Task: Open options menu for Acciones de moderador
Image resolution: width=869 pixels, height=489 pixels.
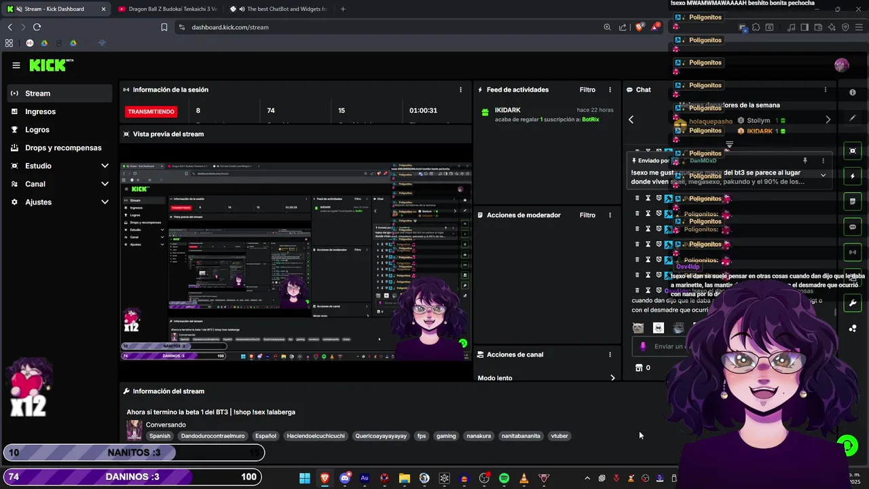Action: (x=610, y=215)
